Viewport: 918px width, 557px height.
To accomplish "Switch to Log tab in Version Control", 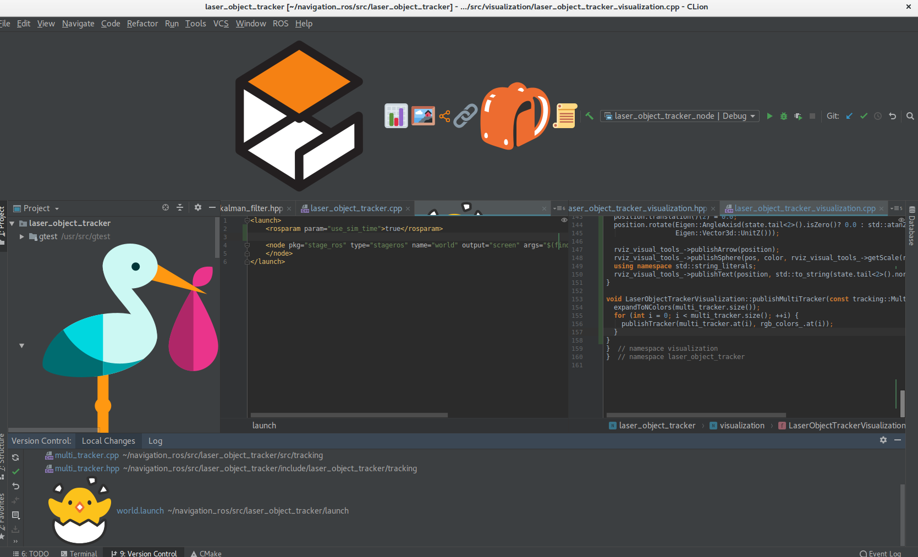I will pyautogui.click(x=155, y=441).
